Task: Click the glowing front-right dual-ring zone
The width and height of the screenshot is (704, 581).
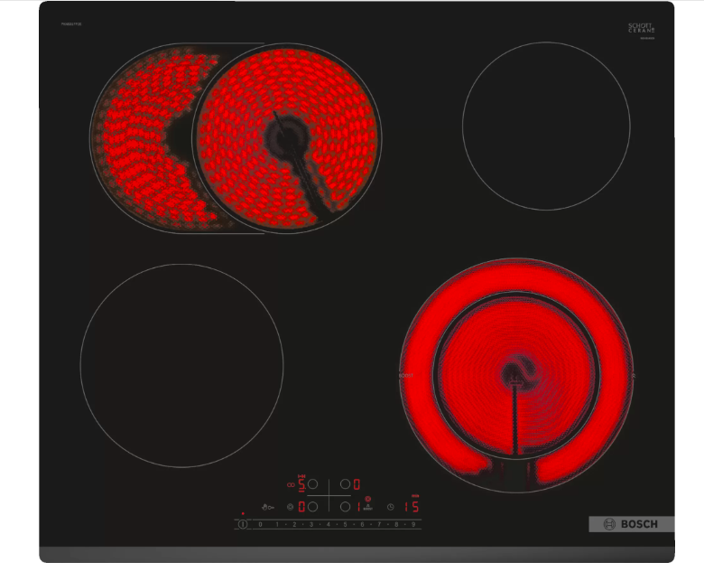Action: click(514, 374)
